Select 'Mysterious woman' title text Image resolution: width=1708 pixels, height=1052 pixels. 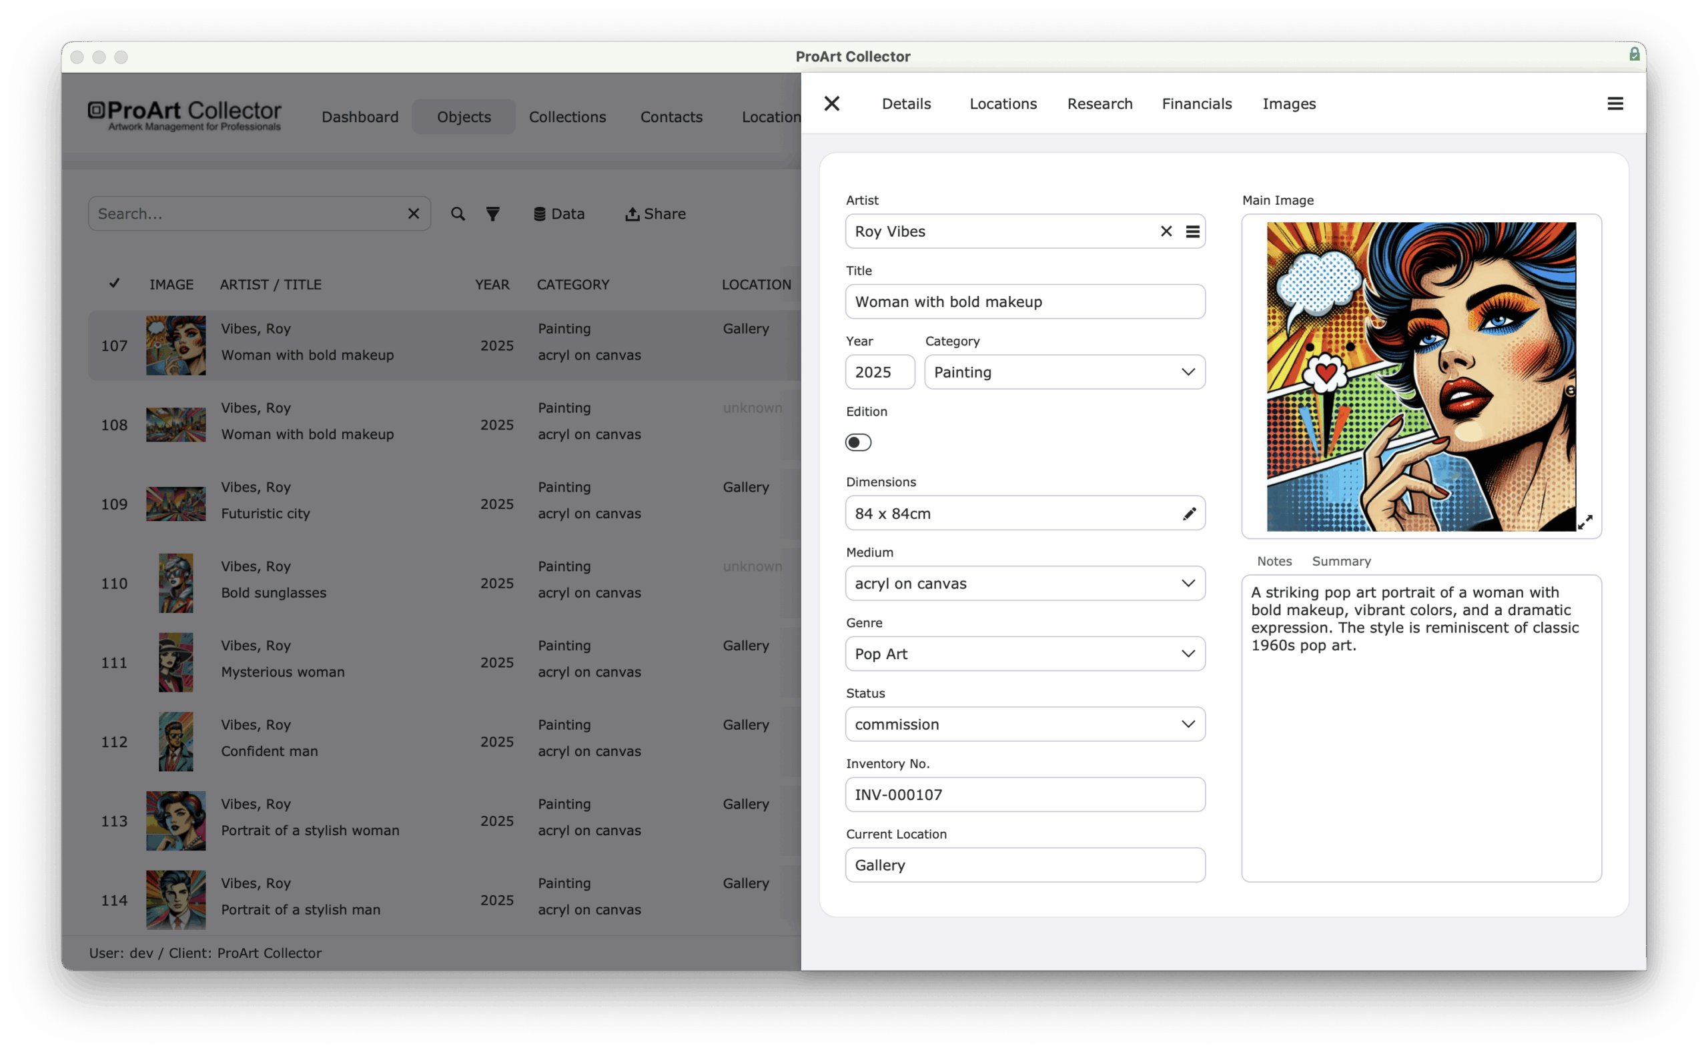[x=282, y=672]
